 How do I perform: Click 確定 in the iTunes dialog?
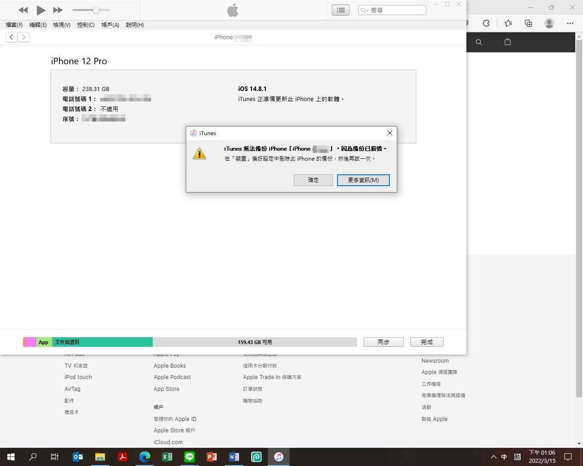pyautogui.click(x=313, y=180)
